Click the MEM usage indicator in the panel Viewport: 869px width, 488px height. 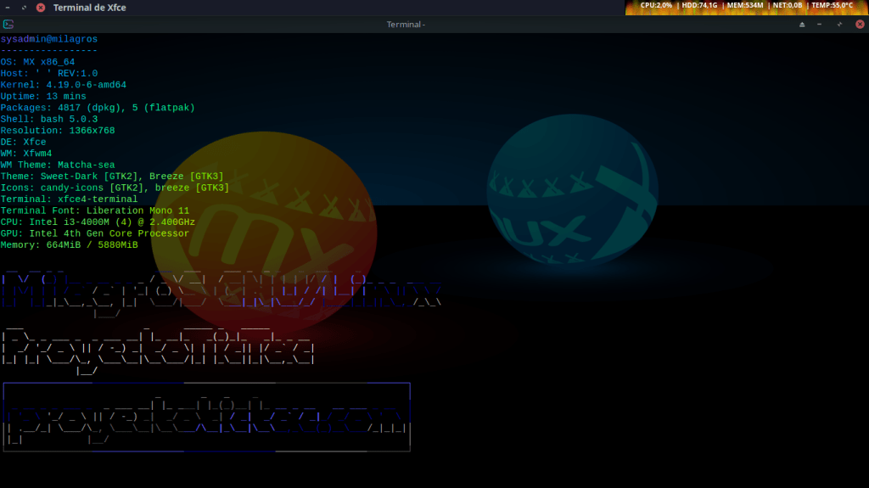pos(745,6)
